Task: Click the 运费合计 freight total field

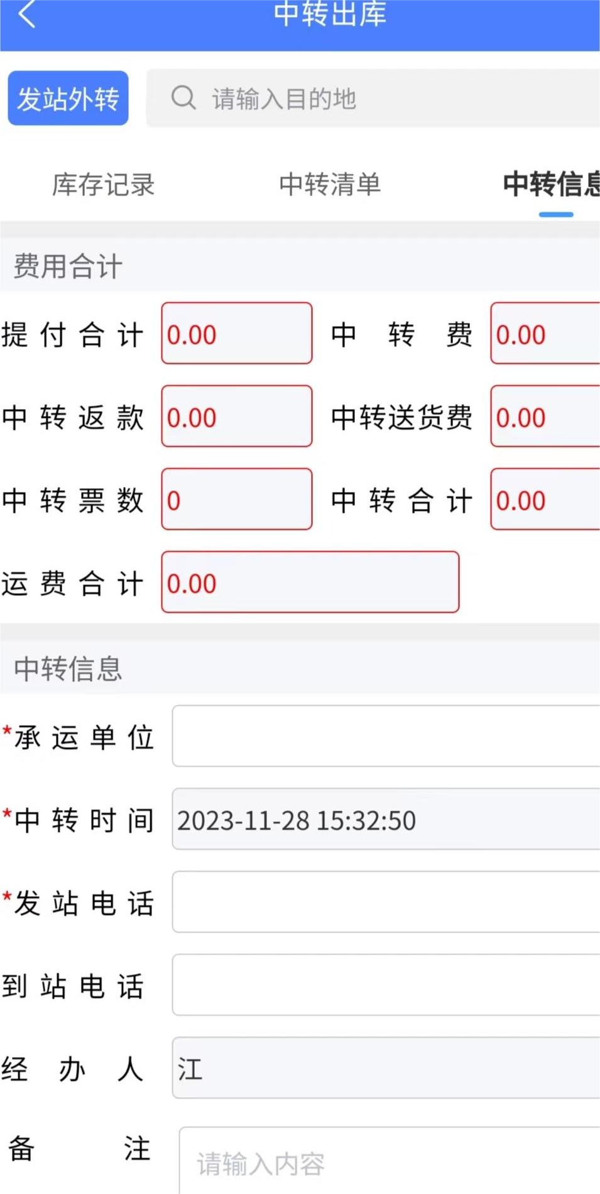Action: (310, 583)
